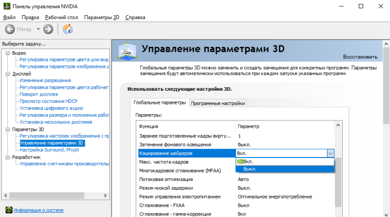Open back history dropdown arrow beside Назад
This screenshot has width=390, height=217.
39,29
